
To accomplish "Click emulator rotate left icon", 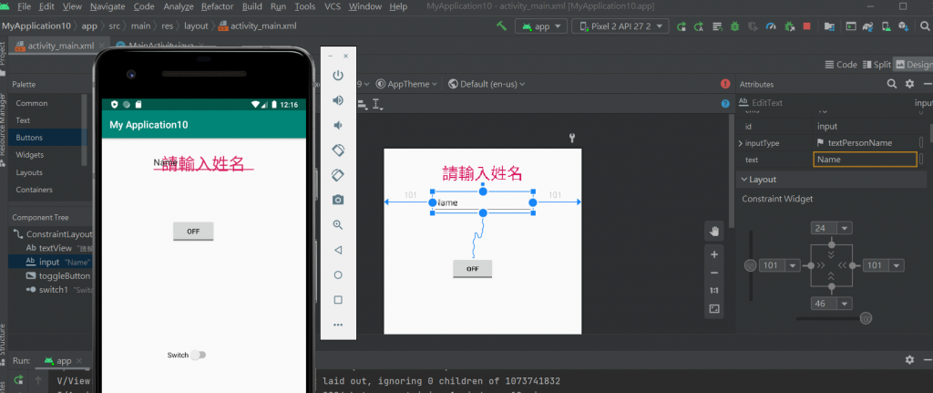I will tap(338, 150).
